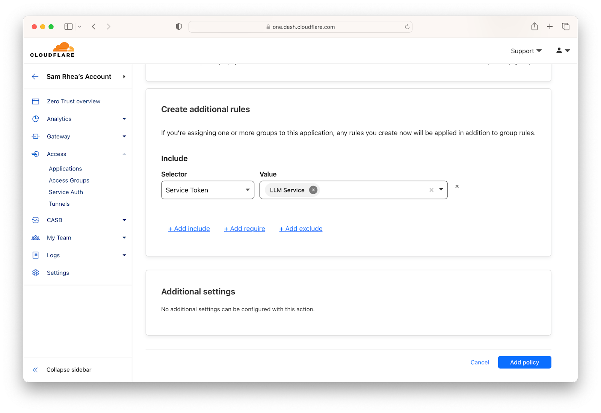
Task: Click the browser address bar
Action: [300, 26]
